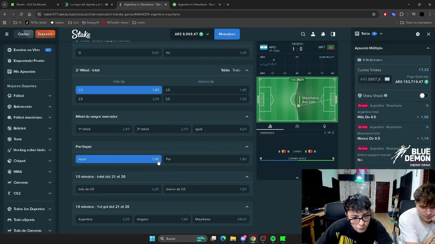Open the user profile icon
435x244 pixels.
(x=313, y=34)
